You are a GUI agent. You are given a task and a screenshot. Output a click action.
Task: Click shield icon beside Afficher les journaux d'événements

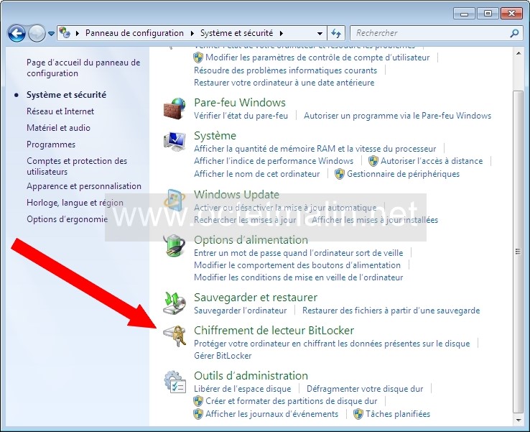pyautogui.click(x=198, y=414)
